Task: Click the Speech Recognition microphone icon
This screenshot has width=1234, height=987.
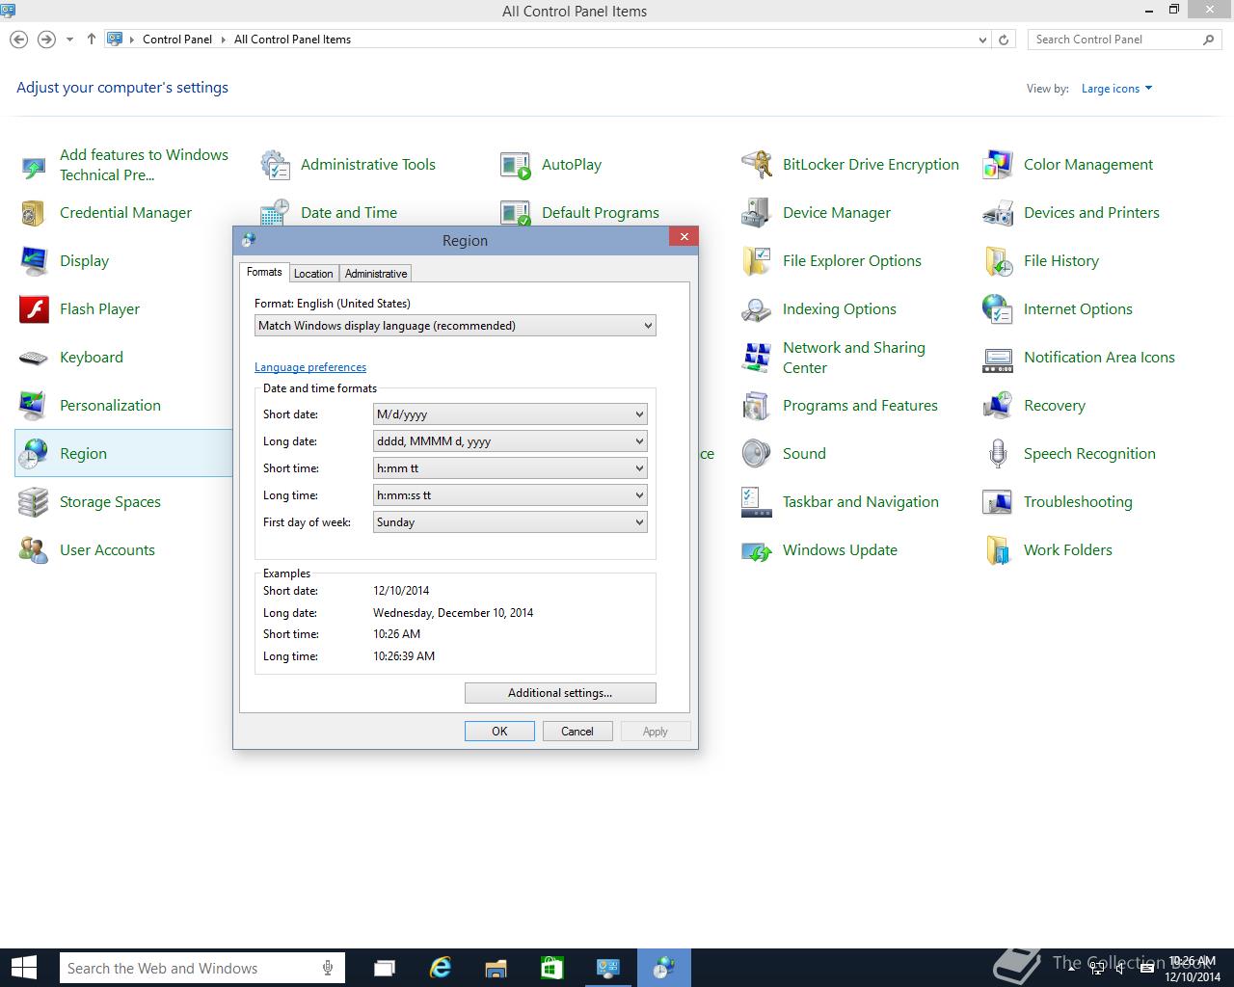Action: [x=998, y=454]
